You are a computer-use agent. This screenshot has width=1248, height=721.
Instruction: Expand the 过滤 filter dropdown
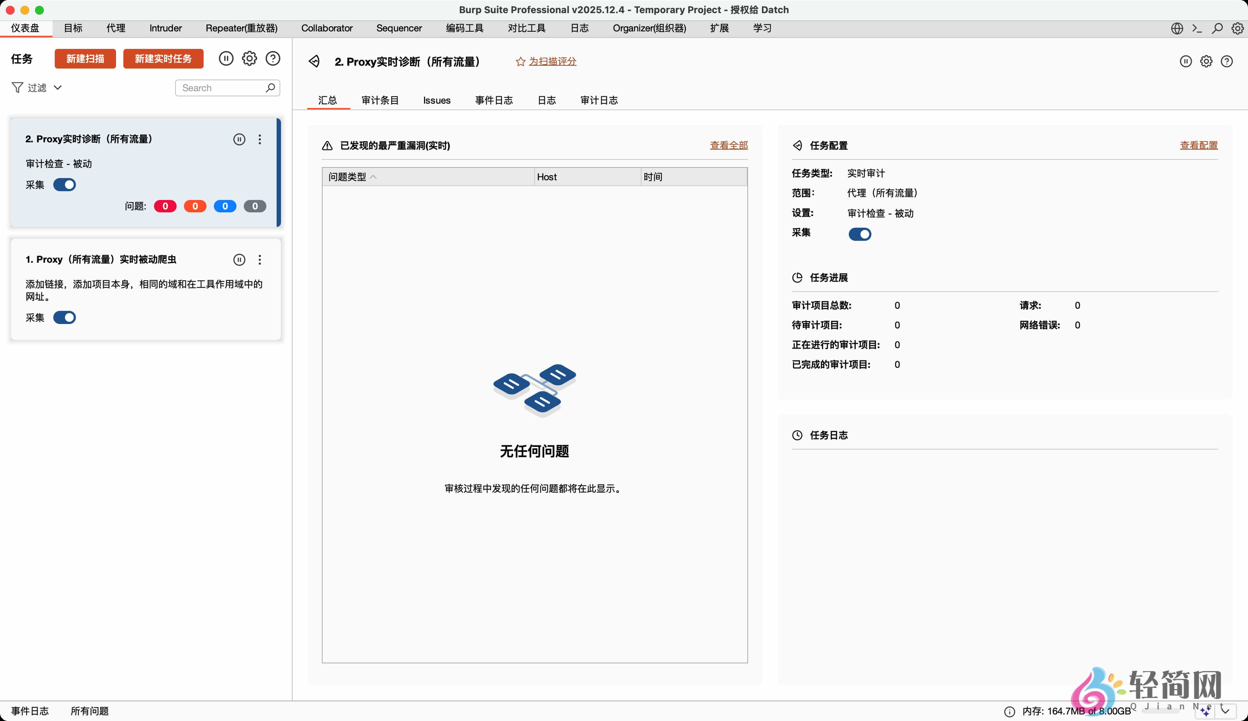tap(57, 87)
